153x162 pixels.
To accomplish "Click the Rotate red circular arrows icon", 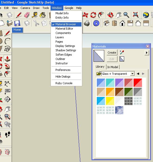I will [x=93, y=15].
